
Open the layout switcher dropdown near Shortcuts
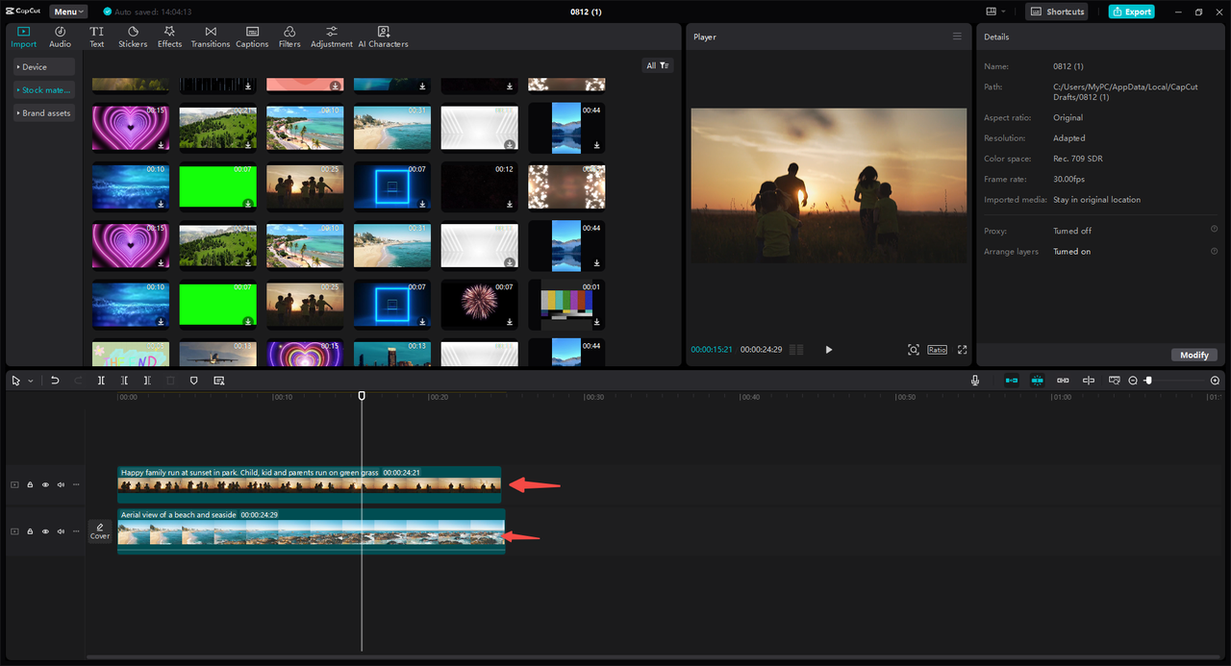[x=995, y=12]
